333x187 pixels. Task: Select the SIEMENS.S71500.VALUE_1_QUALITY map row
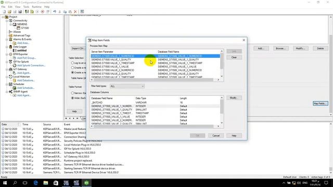(156, 60)
